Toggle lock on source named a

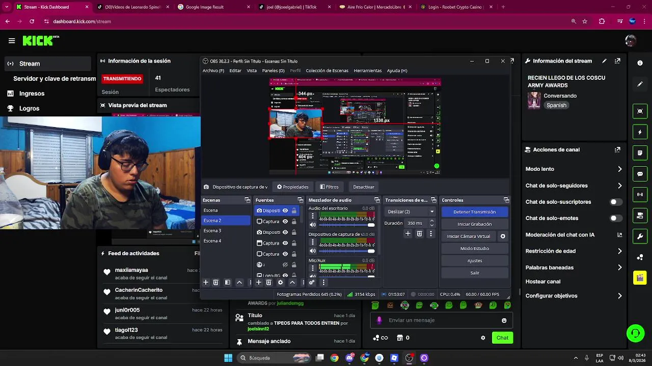(x=294, y=265)
